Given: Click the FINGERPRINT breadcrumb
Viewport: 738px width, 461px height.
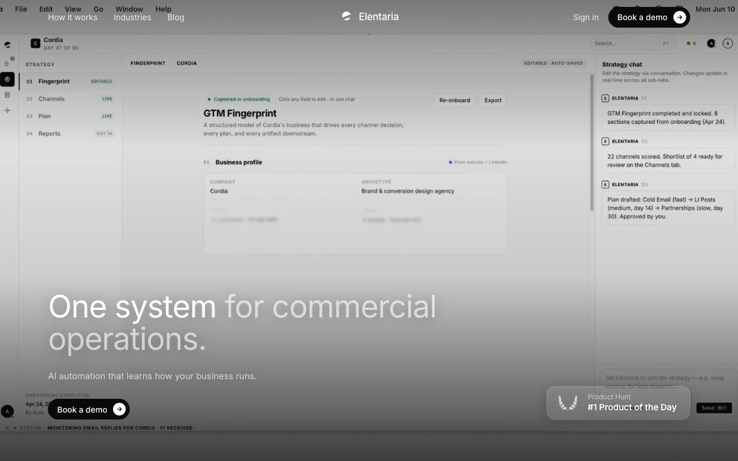Looking at the screenshot, I should [148, 63].
